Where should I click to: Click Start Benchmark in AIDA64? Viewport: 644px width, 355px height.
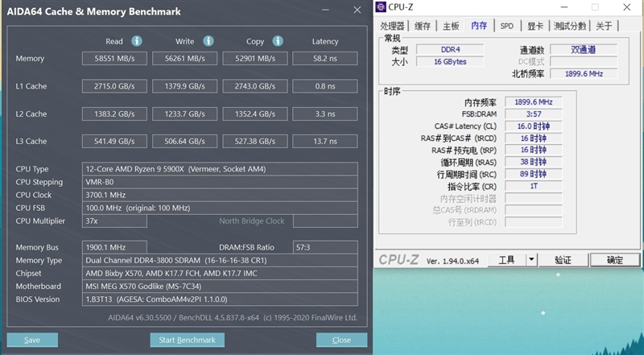click(x=187, y=340)
